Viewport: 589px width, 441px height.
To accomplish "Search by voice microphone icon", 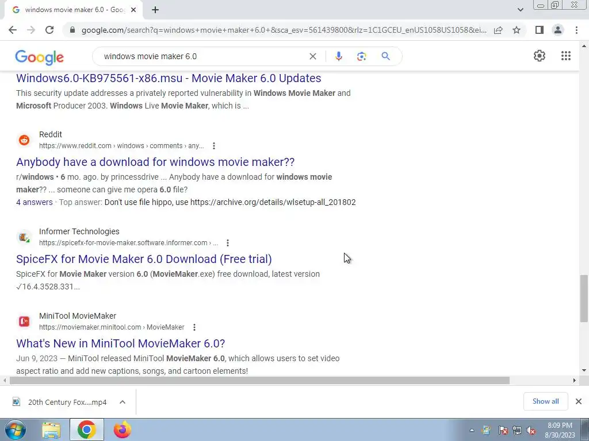I will tap(338, 56).
